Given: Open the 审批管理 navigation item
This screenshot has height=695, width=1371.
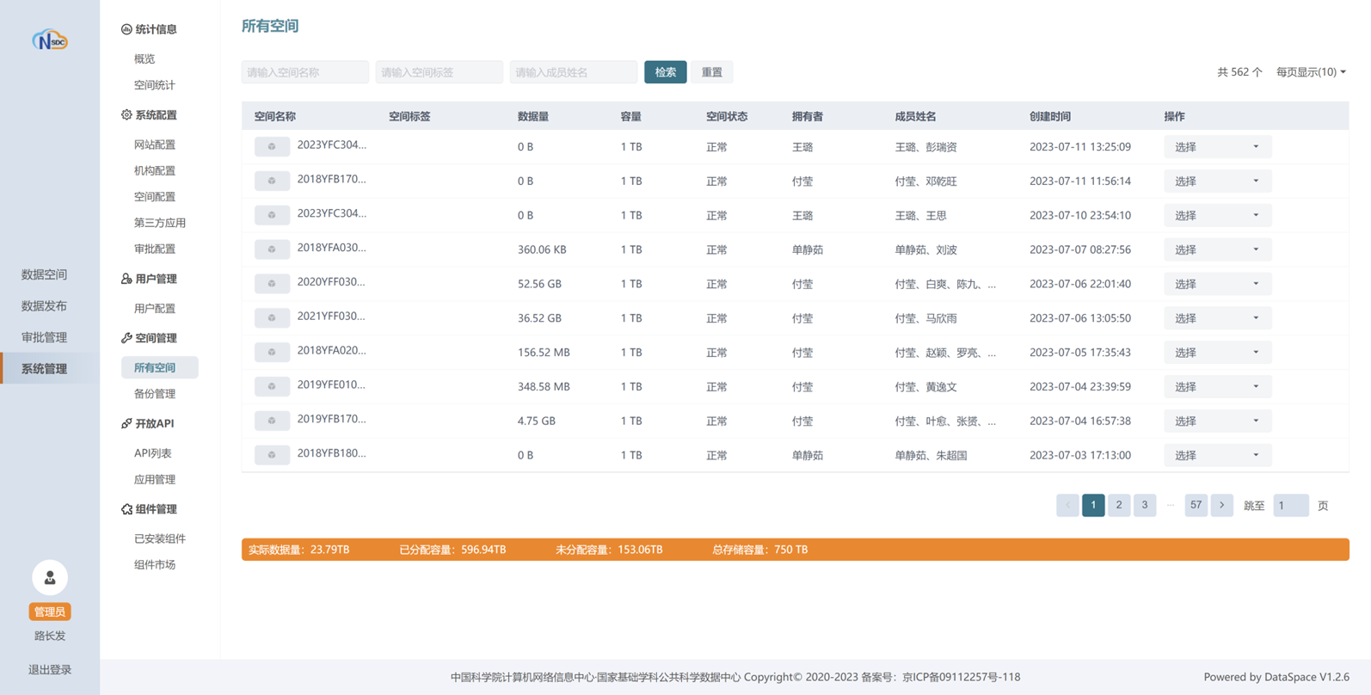Looking at the screenshot, I should click(x=45, y=337).
